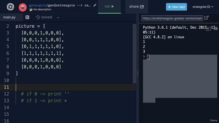The image size is (219, 123).
Task: Click the repl URL input field
Action: (x=172, y=18)
